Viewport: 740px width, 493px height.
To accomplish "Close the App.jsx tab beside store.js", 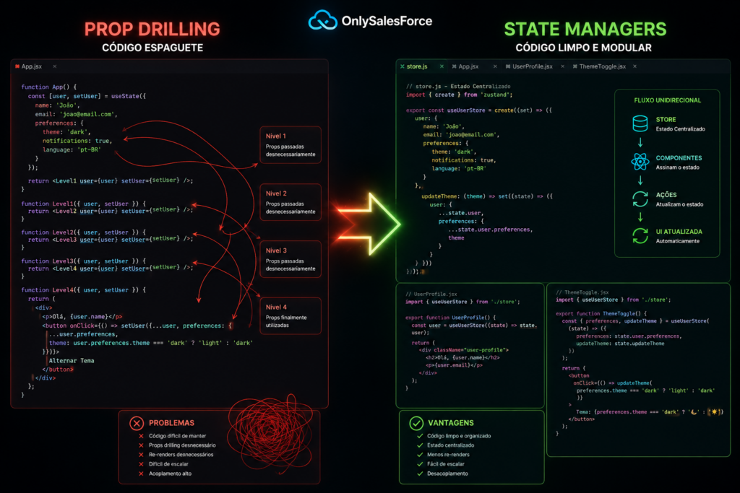I will click(x=495, y=66).
